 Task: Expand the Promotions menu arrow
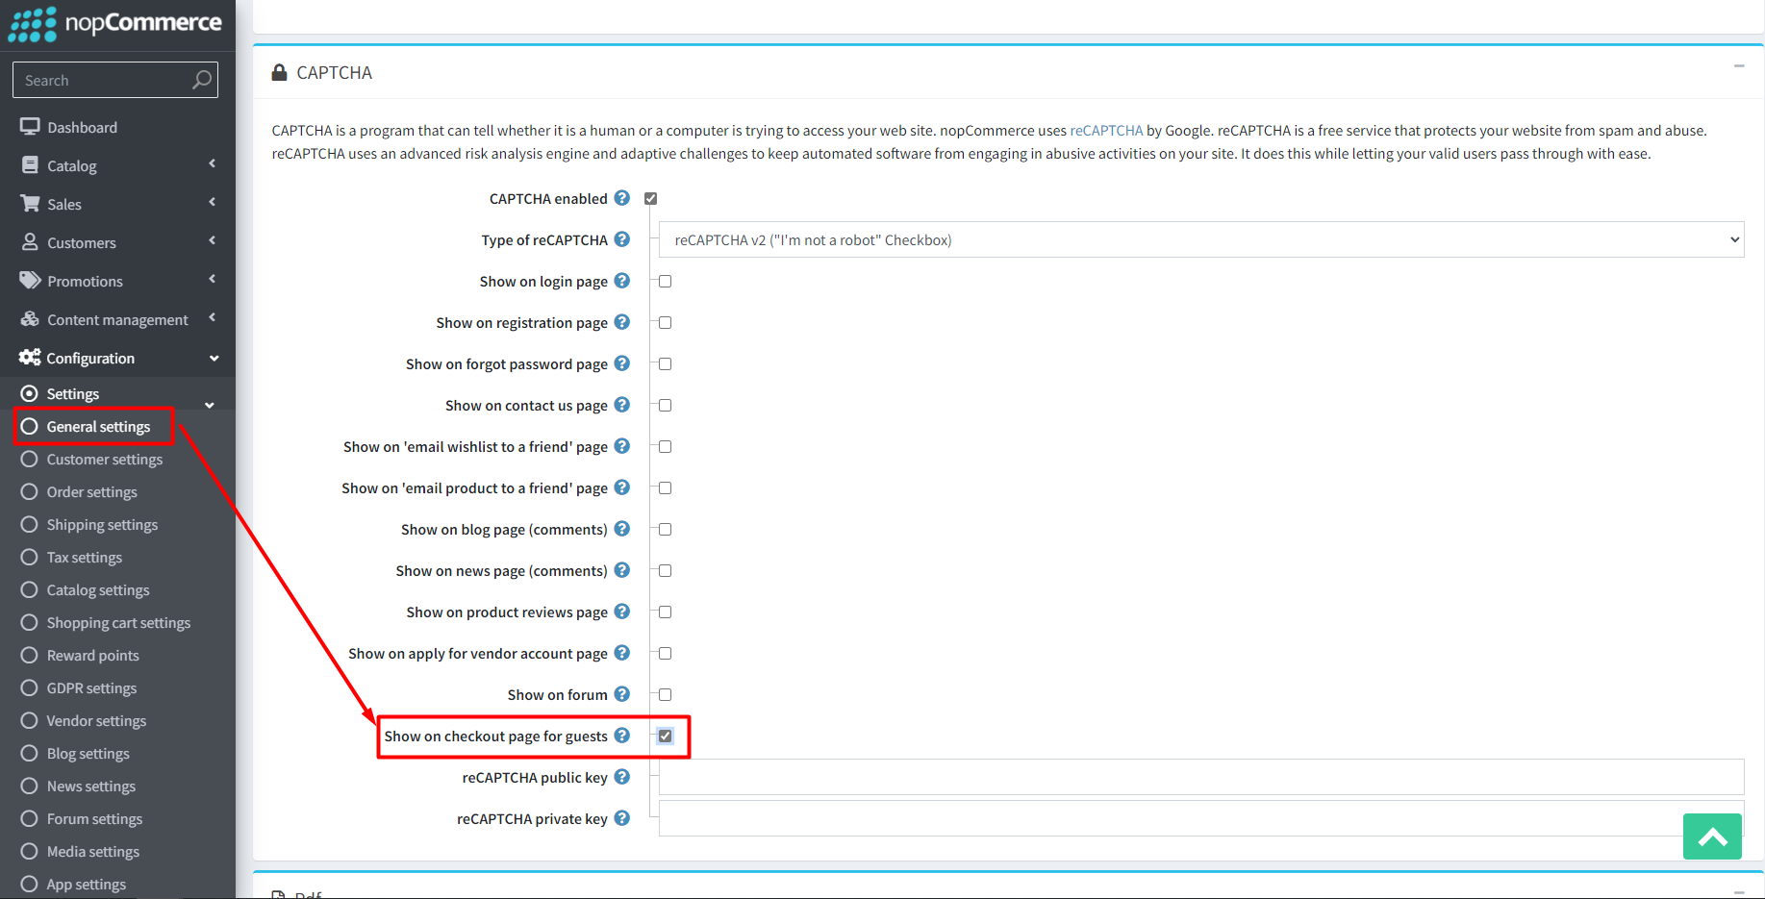213,279
